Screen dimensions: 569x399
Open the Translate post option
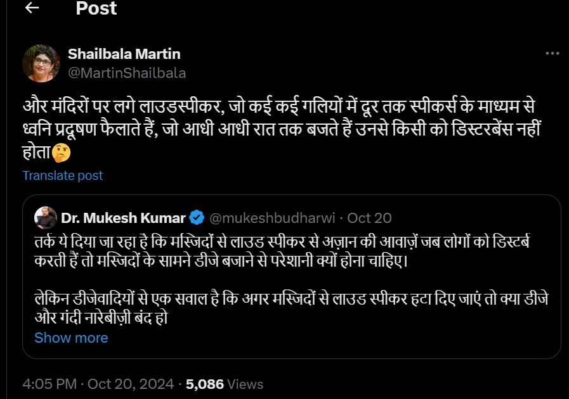(x=62, y=175)
